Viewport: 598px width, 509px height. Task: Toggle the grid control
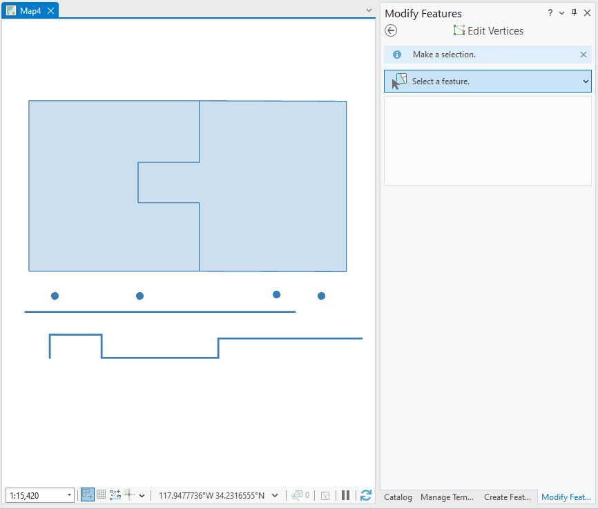(x=101, y=495)
